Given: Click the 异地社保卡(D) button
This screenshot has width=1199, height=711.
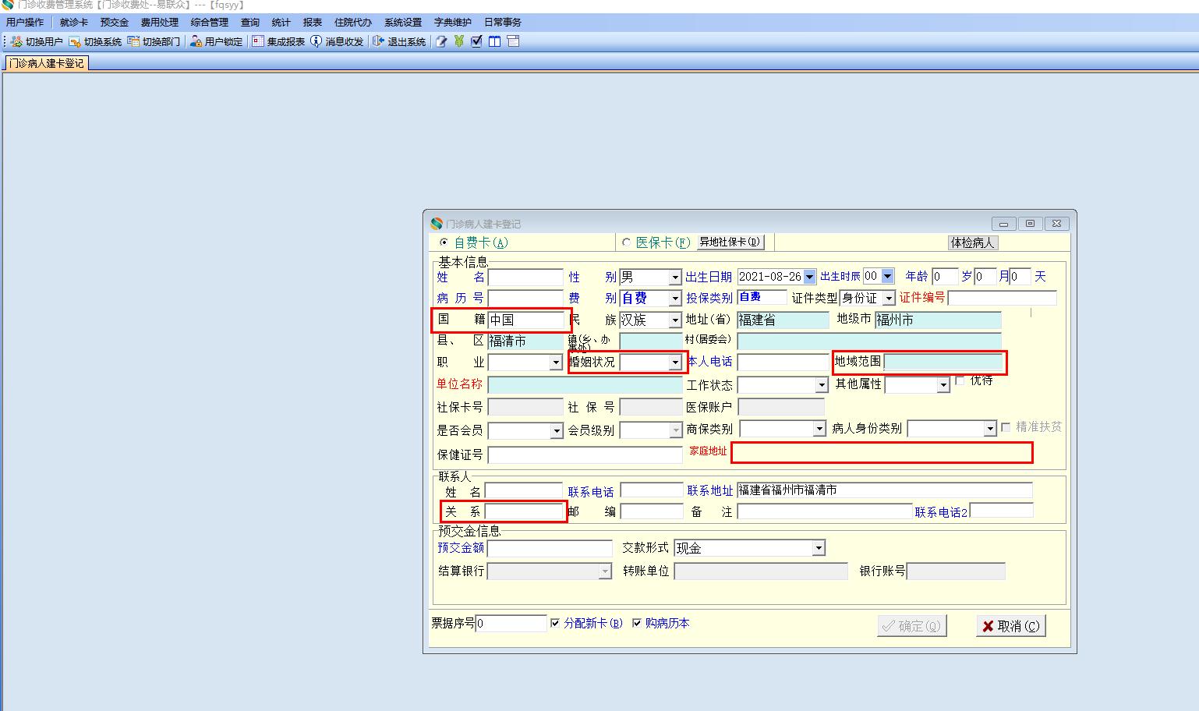Looking at the screenshot, I should (x=730, y=242).
